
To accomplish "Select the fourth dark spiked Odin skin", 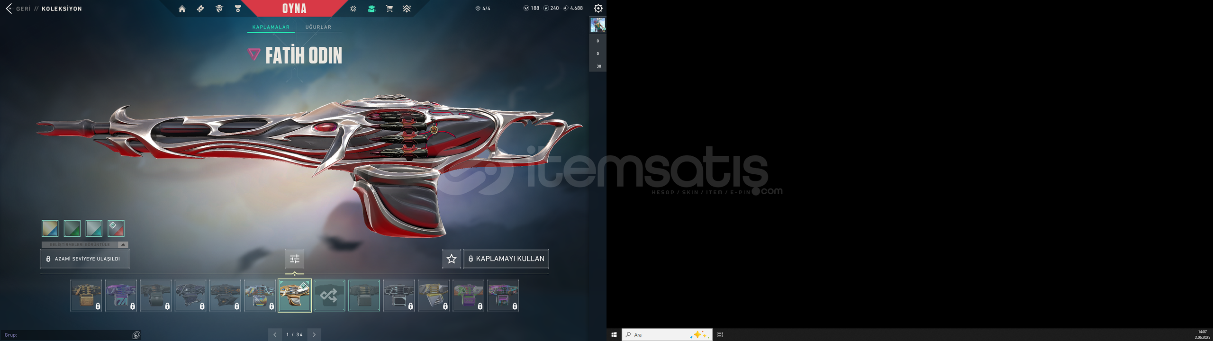I will (x=190, y=296).
